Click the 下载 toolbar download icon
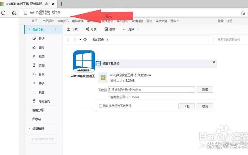Screen dimensions: 248x155 pos(72,29)
